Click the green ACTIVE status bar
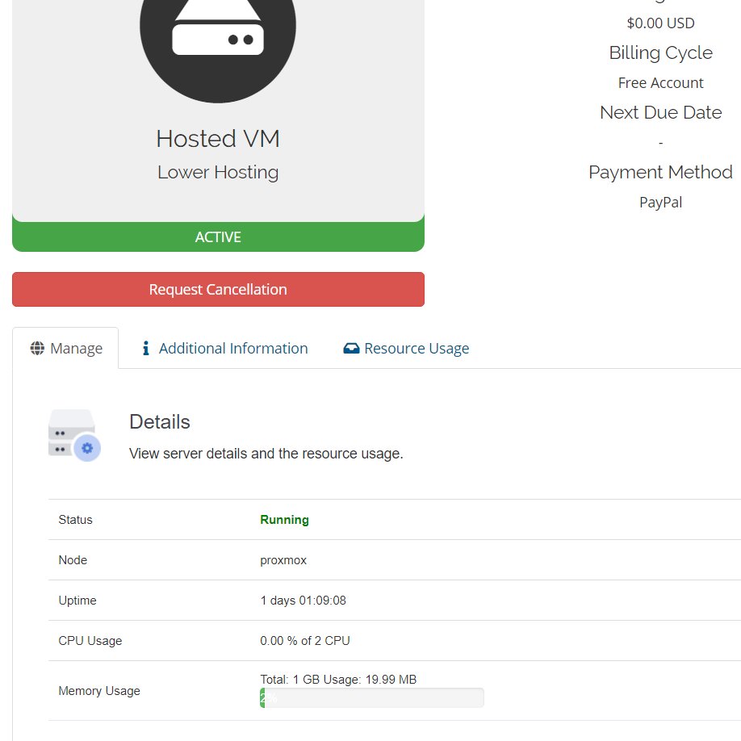The image size is (741, 741). 218,237
